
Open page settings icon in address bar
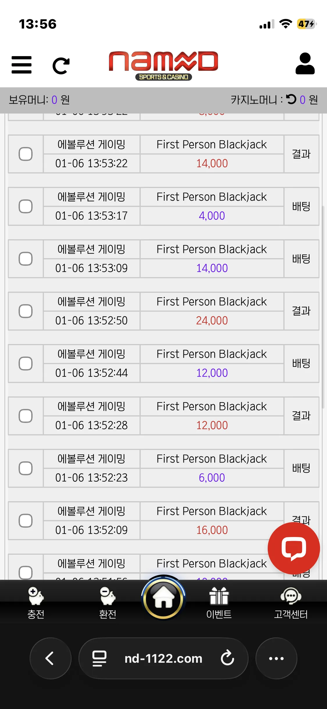click(x=99, y=659)
